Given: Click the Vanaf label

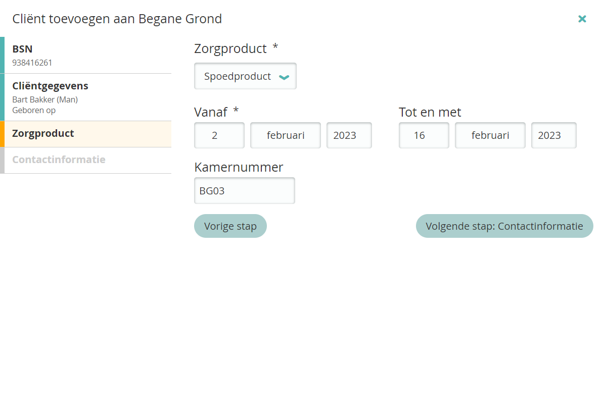Looking at the screenshot, I should click(x=211, y=112).
